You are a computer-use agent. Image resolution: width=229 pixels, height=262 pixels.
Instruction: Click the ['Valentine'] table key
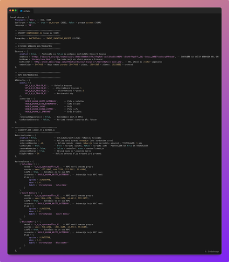[28, 164]
